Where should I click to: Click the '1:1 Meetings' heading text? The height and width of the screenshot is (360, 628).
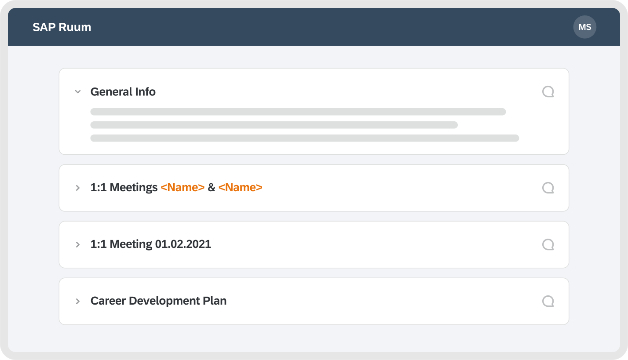[124, 188]
